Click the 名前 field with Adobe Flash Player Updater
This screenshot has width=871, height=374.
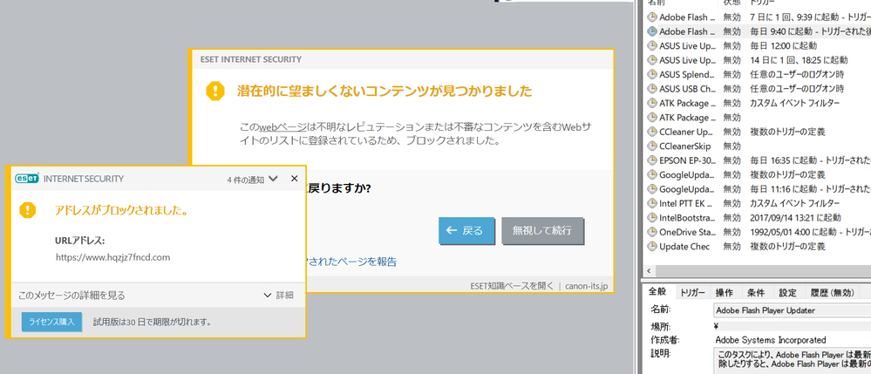tap(793, 310)
